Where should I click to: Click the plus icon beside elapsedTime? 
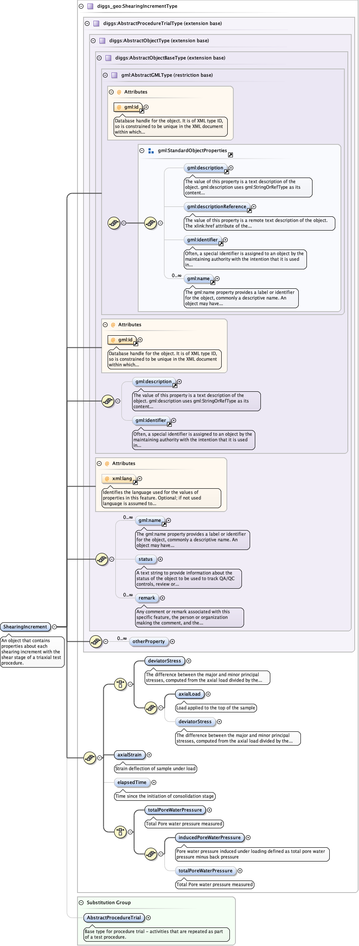154,782
